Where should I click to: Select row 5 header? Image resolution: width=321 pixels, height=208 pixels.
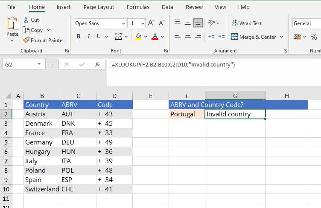pos(6,142)
